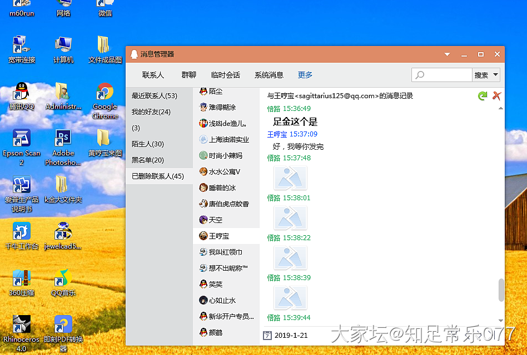Screen dimensions: 527x355
Task: Click the red delete records icon
Action: pos(496,96)
